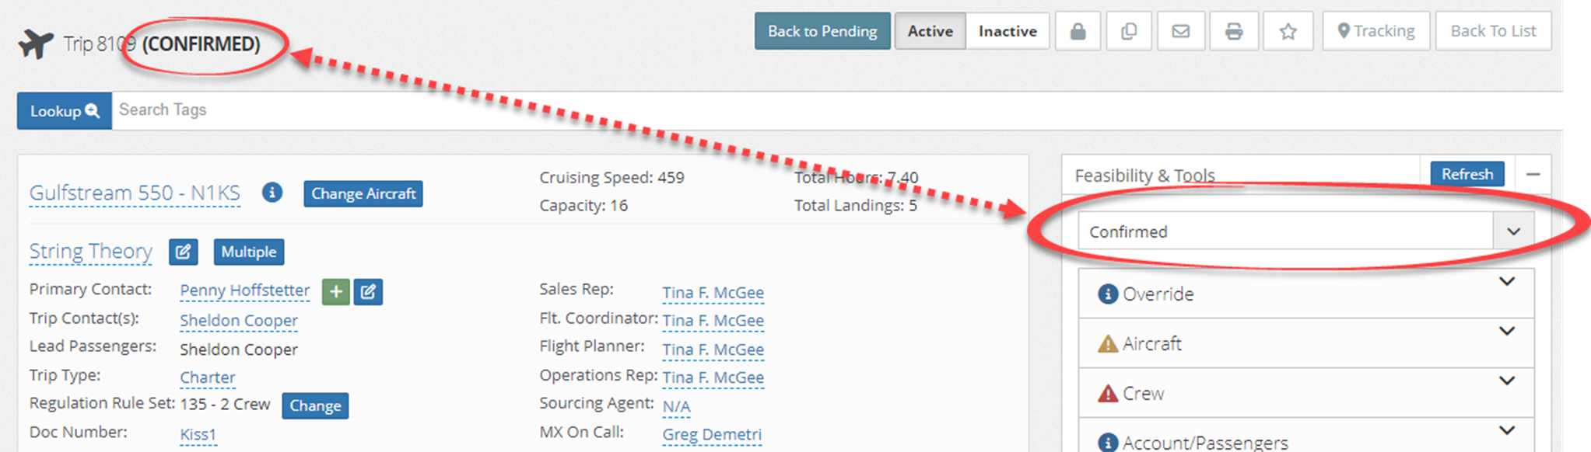Edit String Theory account pencil icon
The image size is (1591, 452).
(184, 252)
